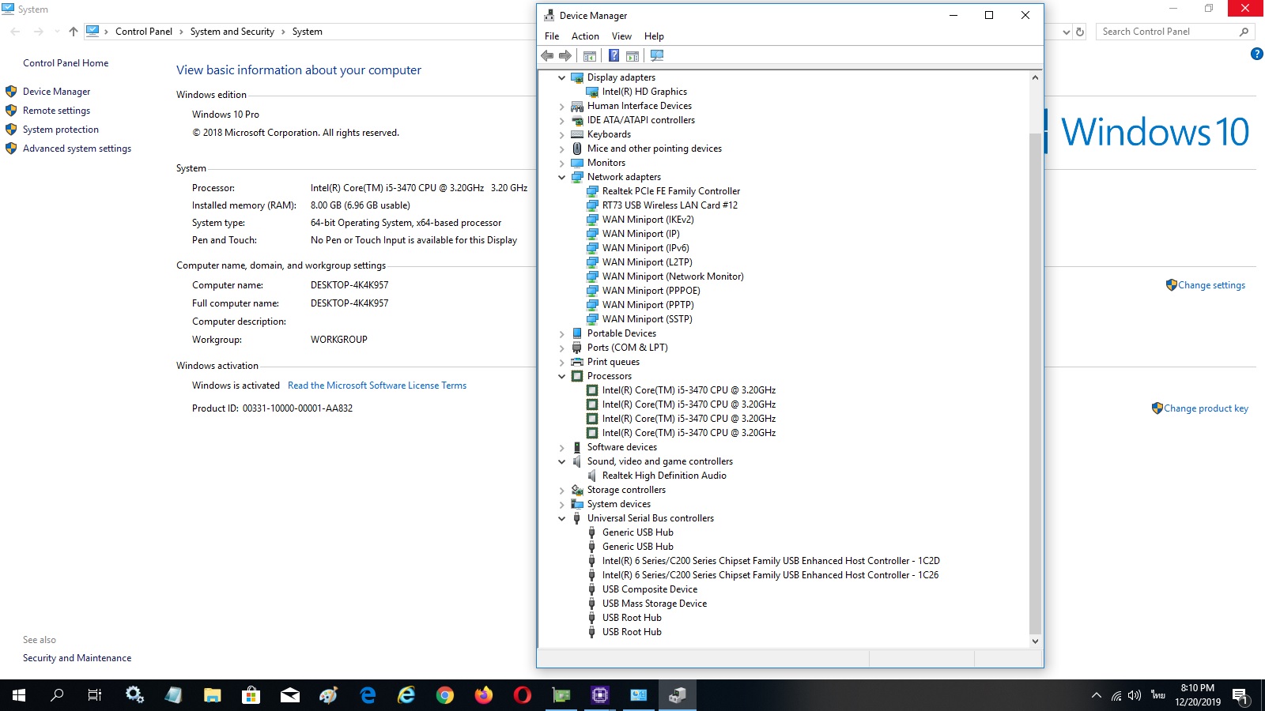Select WAN Miniport (Network Monitor)

point(673,276)
